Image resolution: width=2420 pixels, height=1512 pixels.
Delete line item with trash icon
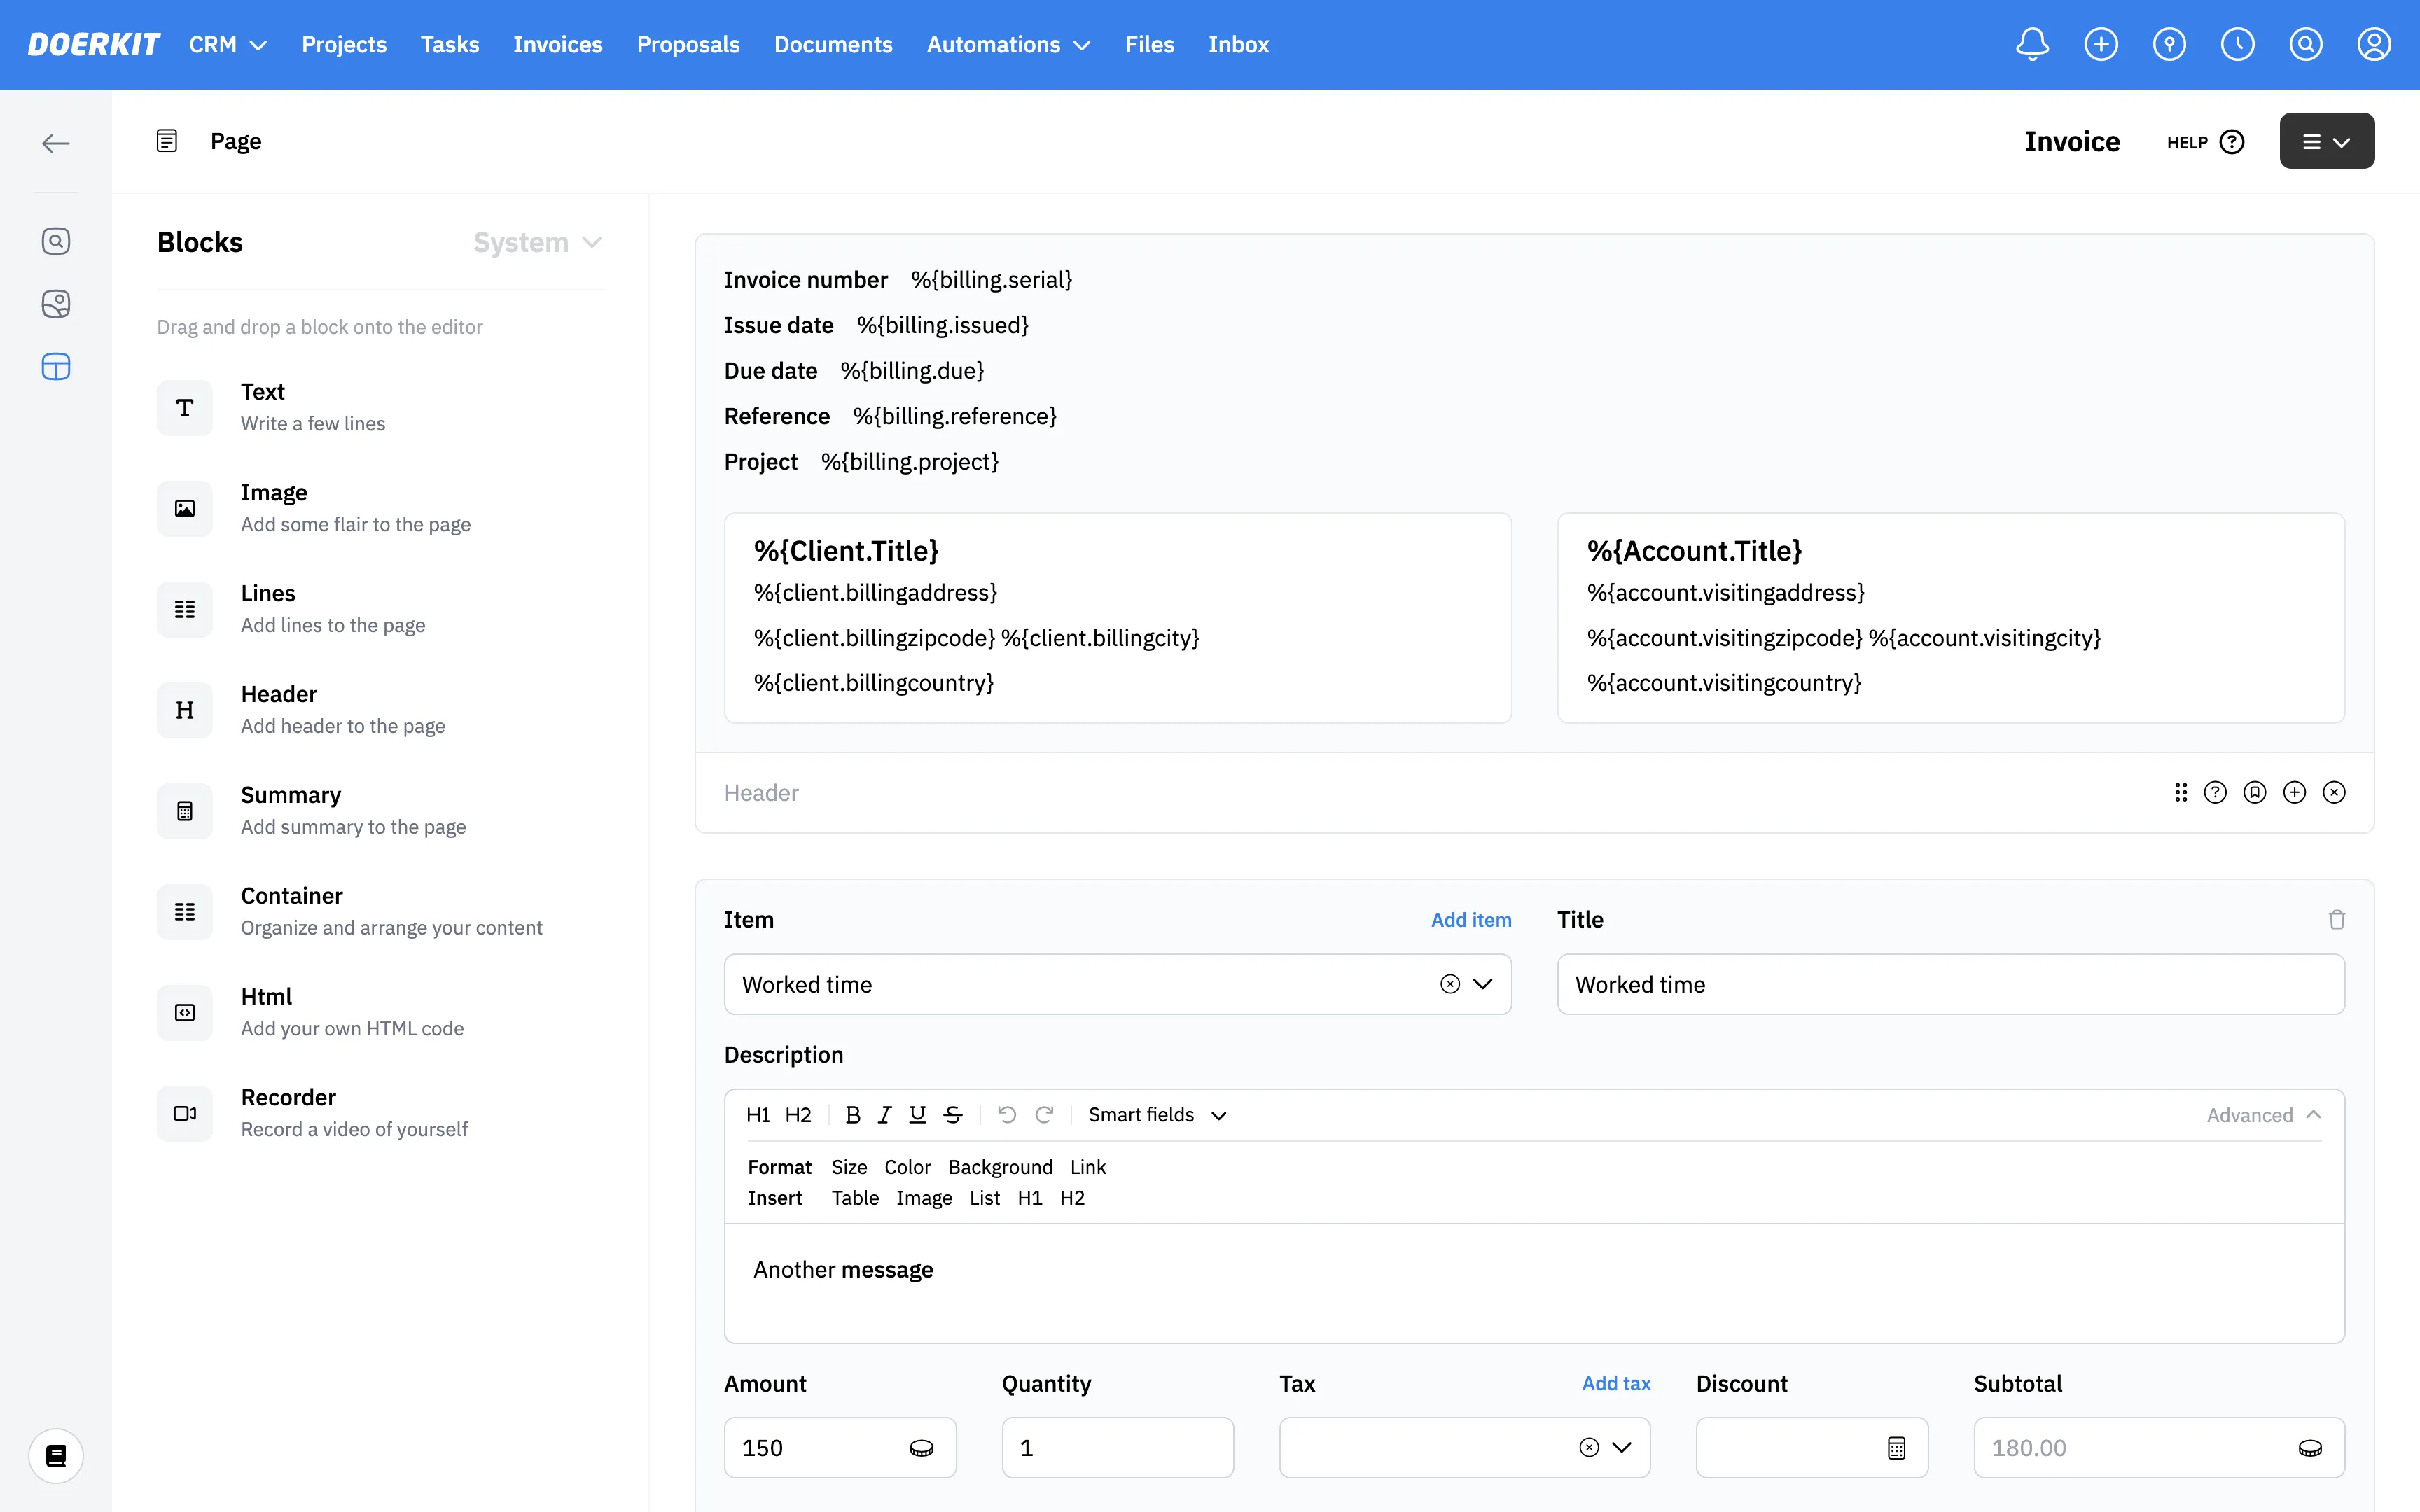(x=2336, y=919)
